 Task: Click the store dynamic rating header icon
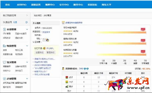63,23
